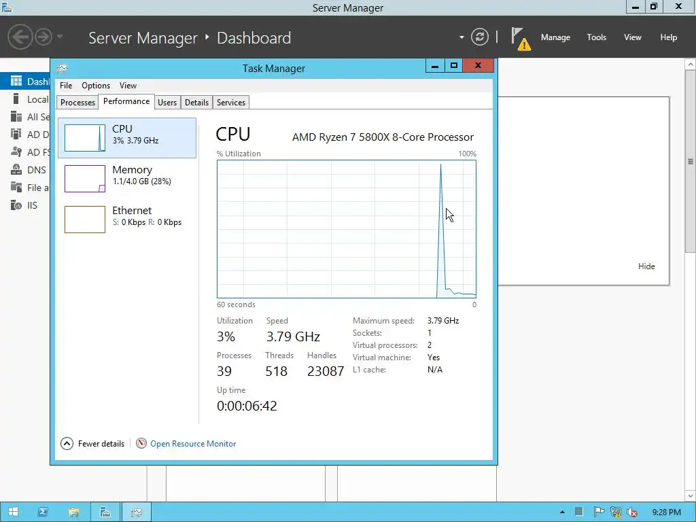Select the AD FS role icon
This screenshot has height=522, width=696.
[x=16, y=152]
